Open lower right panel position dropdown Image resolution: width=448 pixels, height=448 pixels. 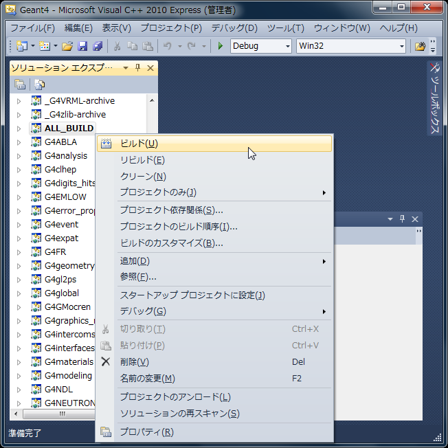390,219
